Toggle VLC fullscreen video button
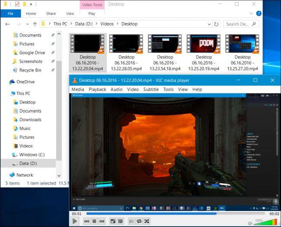The width and height of the screenshot is (281, 227). click(x=113, y=221)
